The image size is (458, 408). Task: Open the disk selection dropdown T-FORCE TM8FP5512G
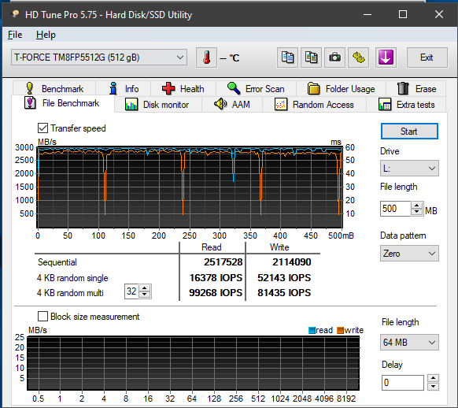click(x=99, y=57)
